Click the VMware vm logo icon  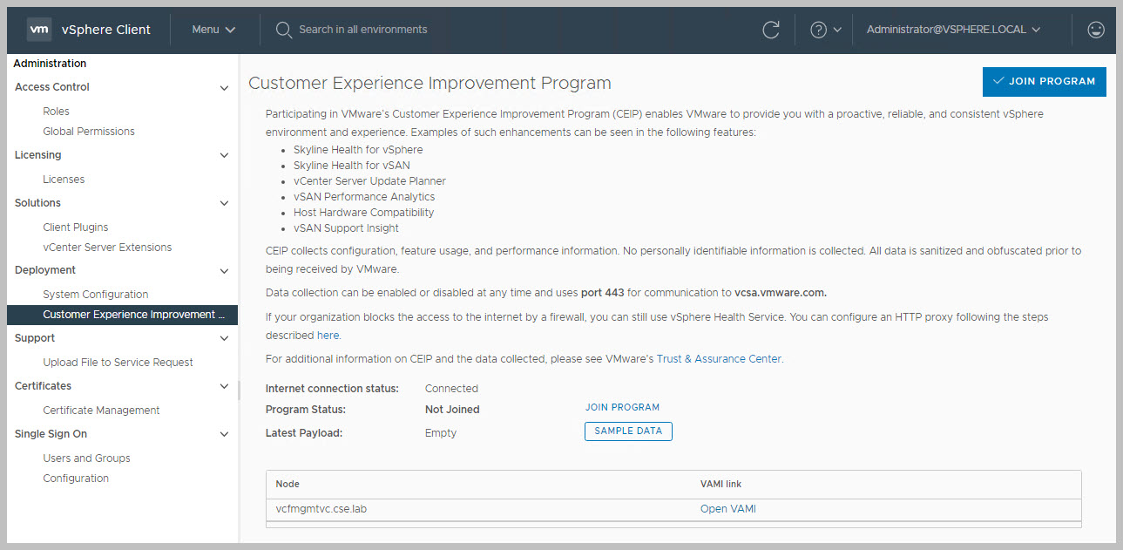point(38,30)
